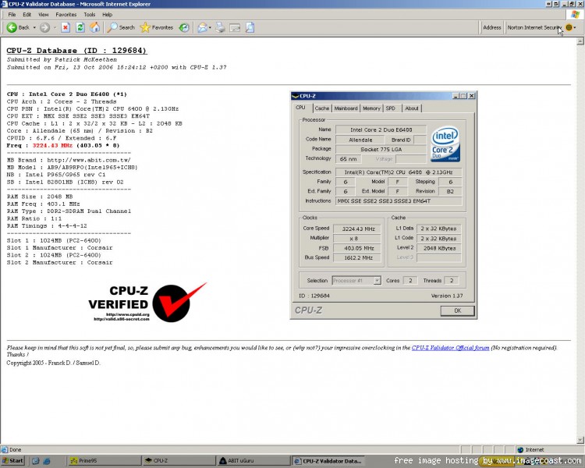
Task: Open the History icon in toolbar
Action: (184, 27)
